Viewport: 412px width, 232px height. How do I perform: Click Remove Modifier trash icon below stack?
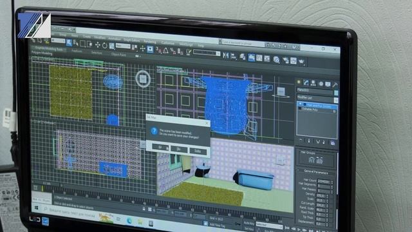324,142
